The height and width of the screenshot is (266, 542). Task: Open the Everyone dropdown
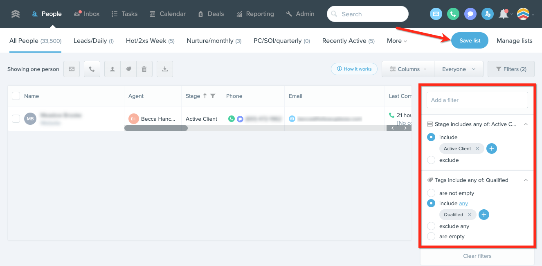459,69
